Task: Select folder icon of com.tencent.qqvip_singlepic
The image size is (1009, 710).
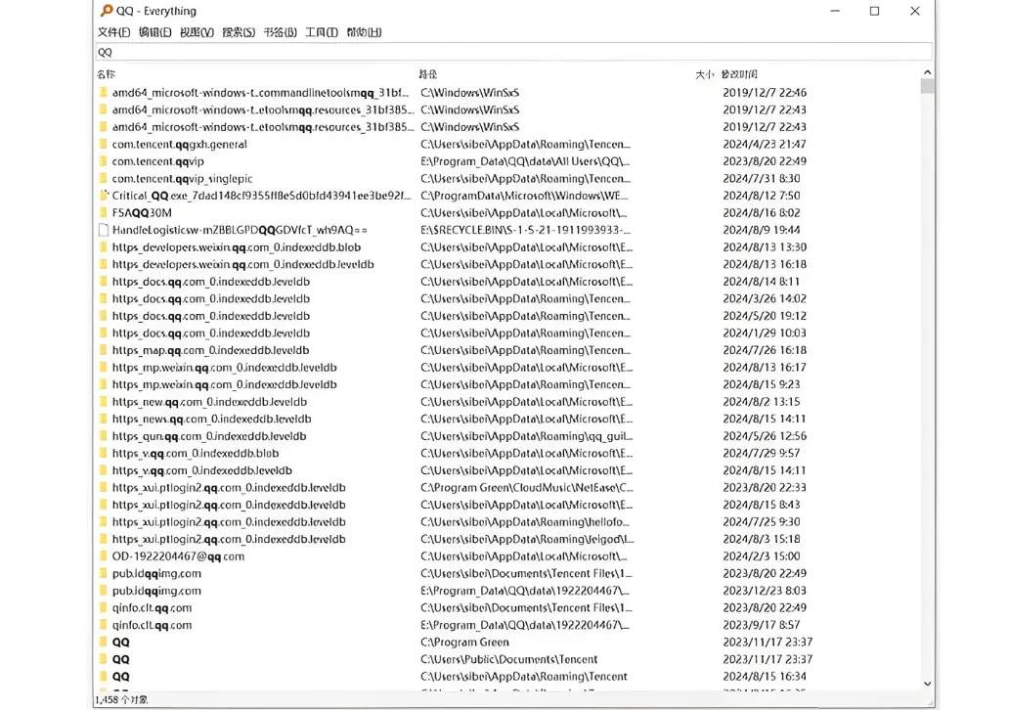Action: click(x=103, y=178)
